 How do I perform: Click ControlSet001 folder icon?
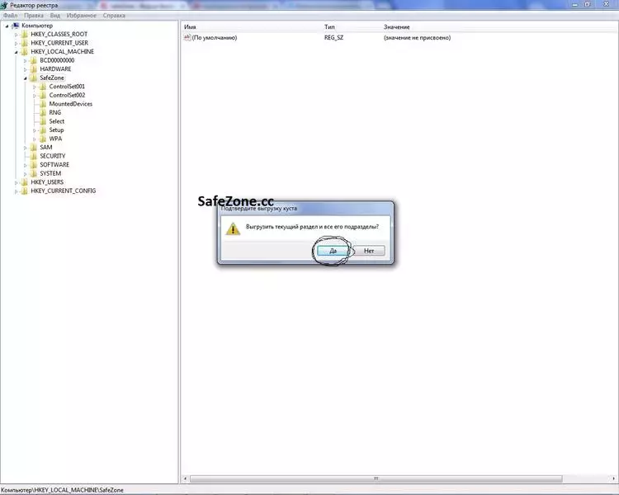[43, 87]
